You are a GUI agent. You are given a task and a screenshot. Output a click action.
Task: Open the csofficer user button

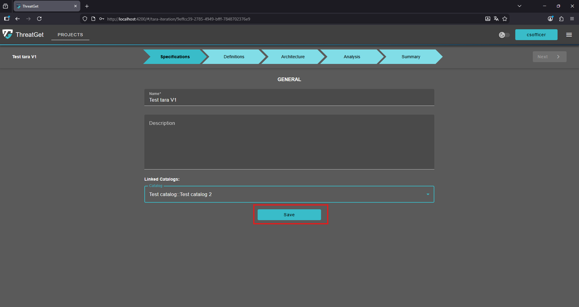536,35
